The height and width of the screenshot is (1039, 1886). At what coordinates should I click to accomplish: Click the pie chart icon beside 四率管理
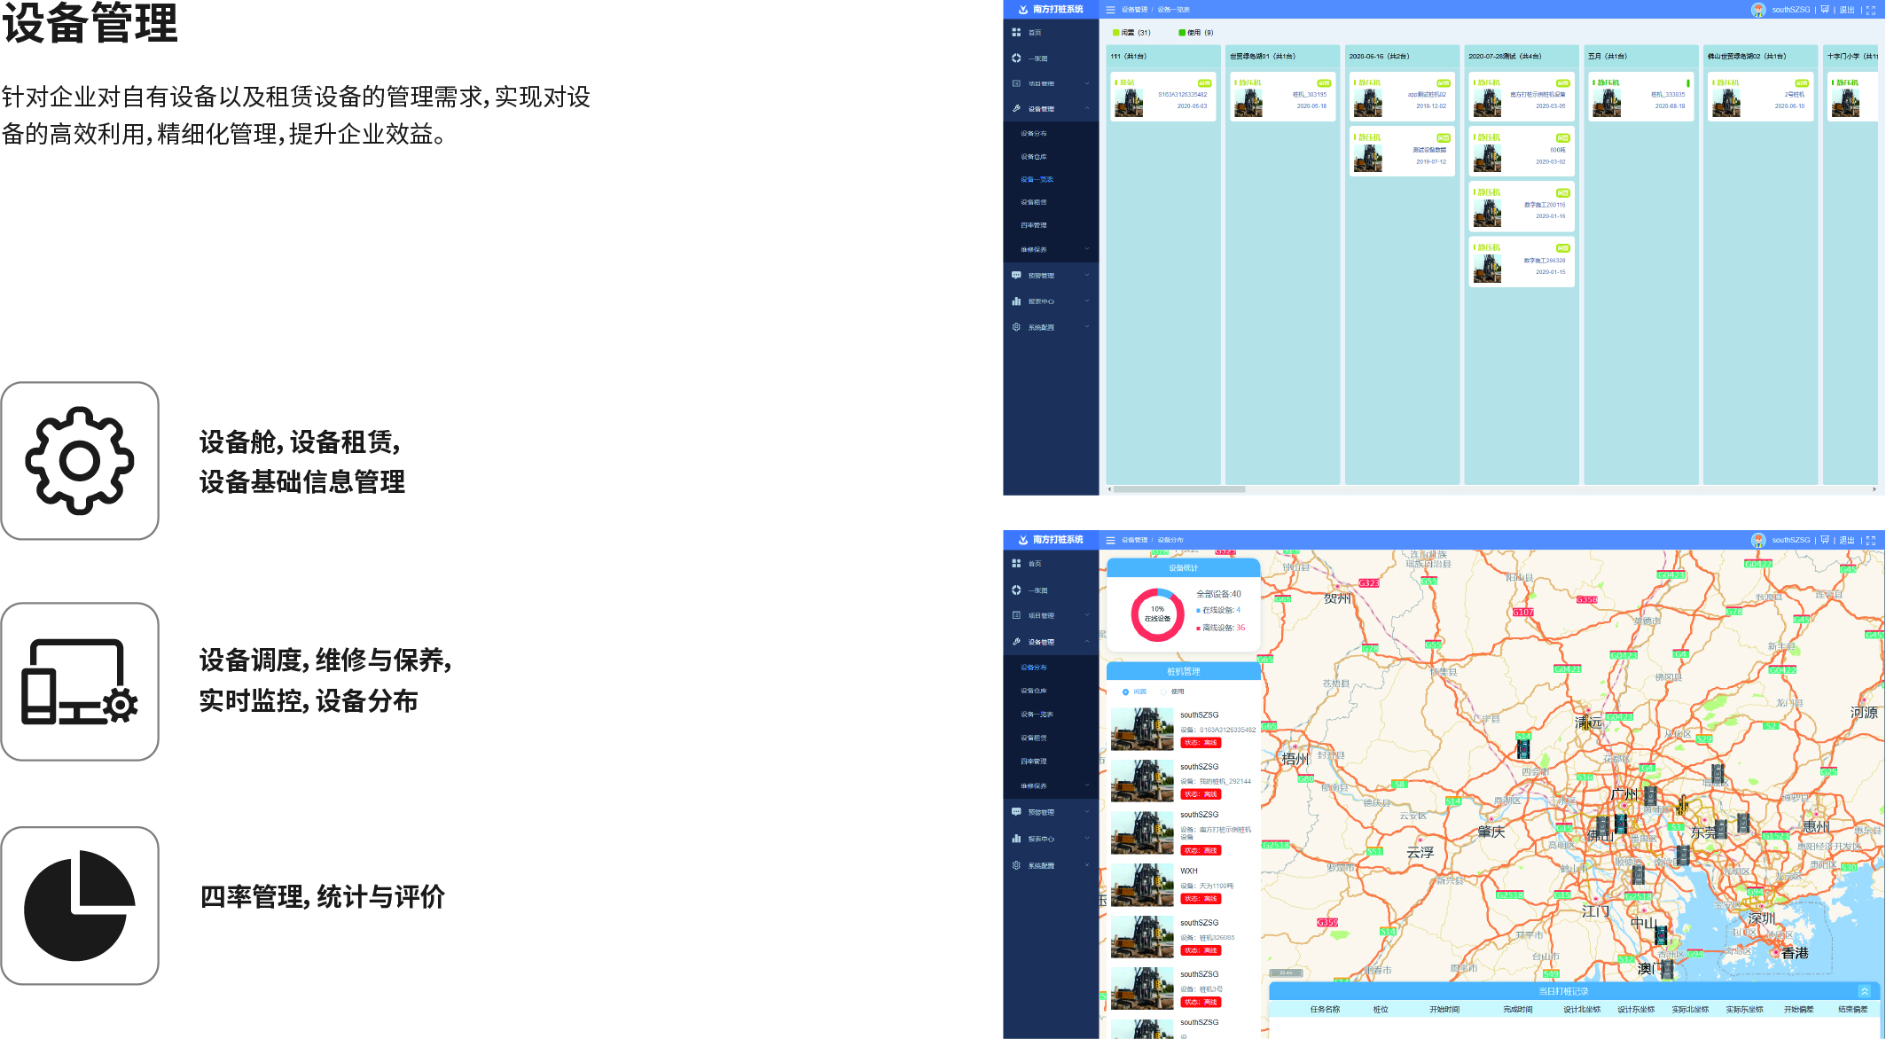tap(80, 905)
